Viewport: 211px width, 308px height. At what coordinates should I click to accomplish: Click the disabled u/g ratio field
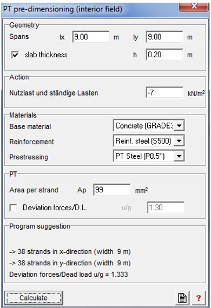pos(166,207)
